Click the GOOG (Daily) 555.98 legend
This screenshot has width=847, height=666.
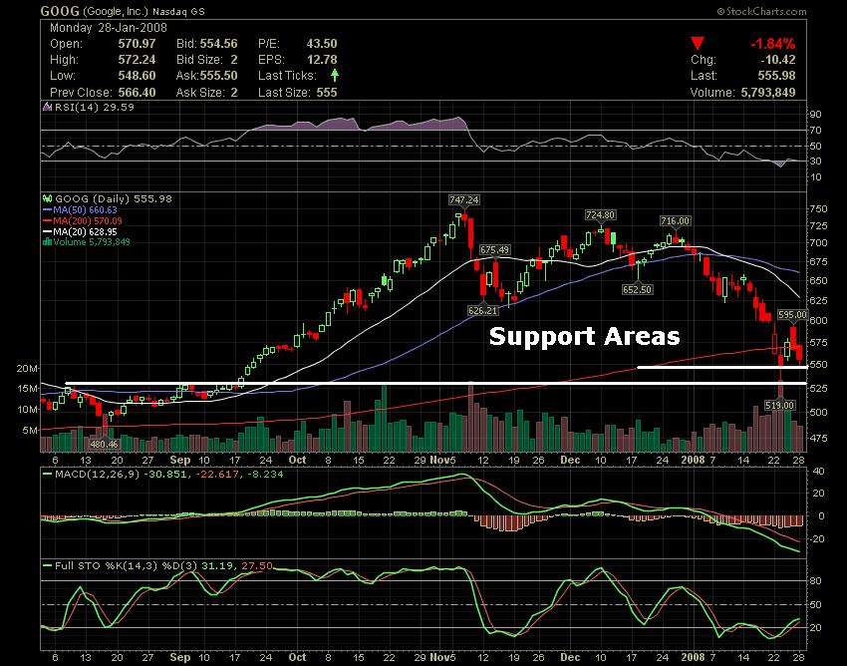point(114,199)
